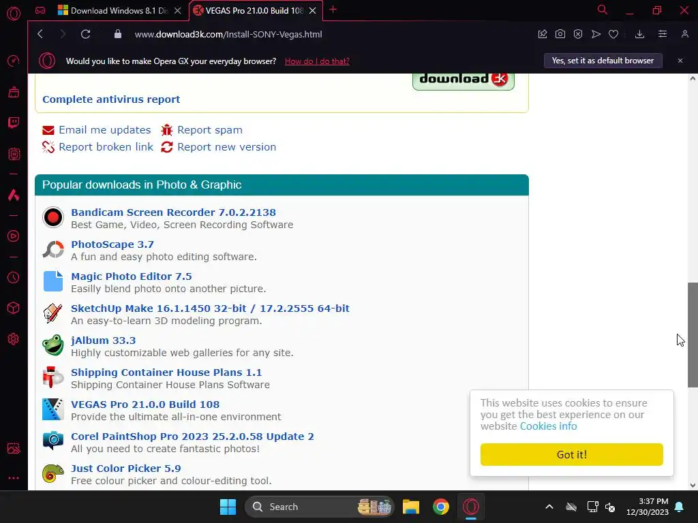
Task: Open sidebar three-dots more menu
Action: click(x=14, y=478)
